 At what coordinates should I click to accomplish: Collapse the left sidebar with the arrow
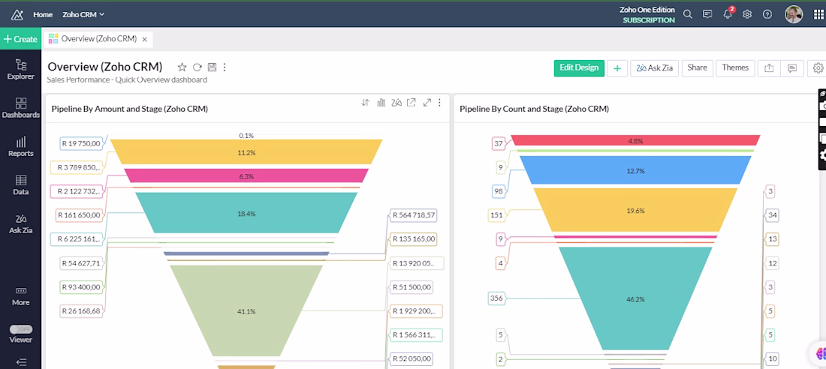pos(21,362)
